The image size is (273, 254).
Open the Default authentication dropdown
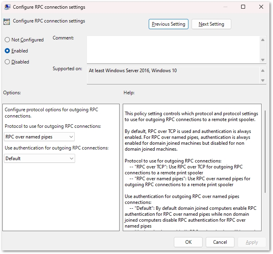[x=39, y=159]
